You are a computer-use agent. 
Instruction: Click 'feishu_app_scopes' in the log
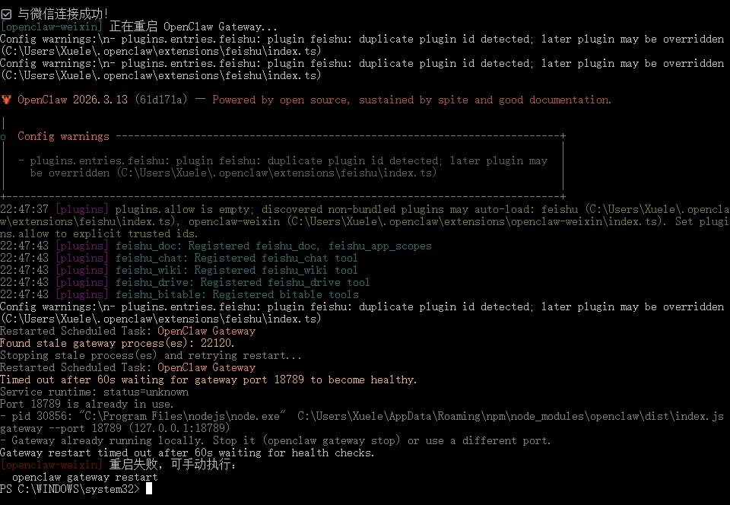380,246
